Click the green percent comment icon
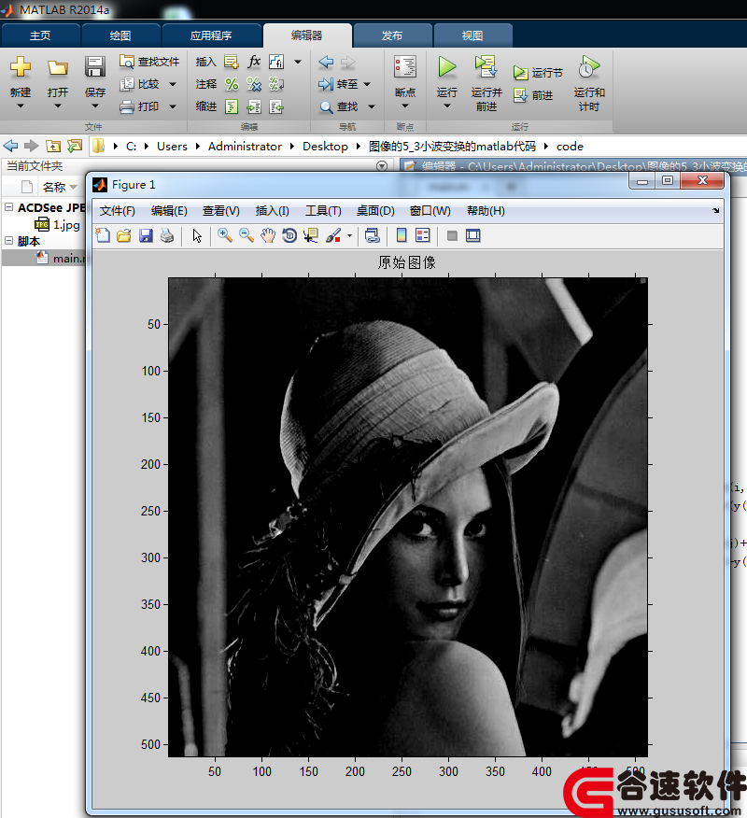The width and height of the screenshot is (747, 818). (x=232, y=84)
